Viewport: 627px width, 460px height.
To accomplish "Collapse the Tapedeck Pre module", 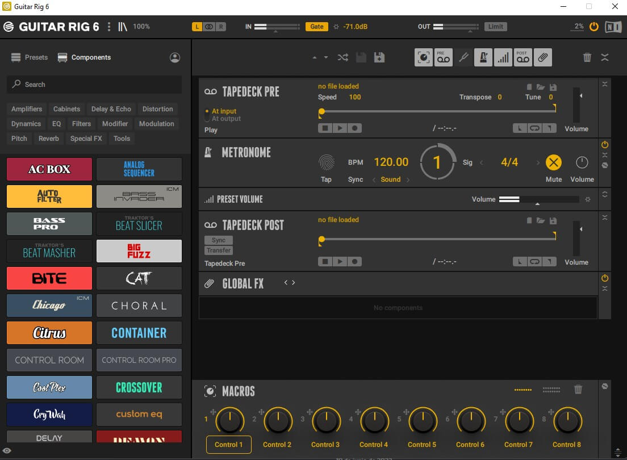I will 605,85.
